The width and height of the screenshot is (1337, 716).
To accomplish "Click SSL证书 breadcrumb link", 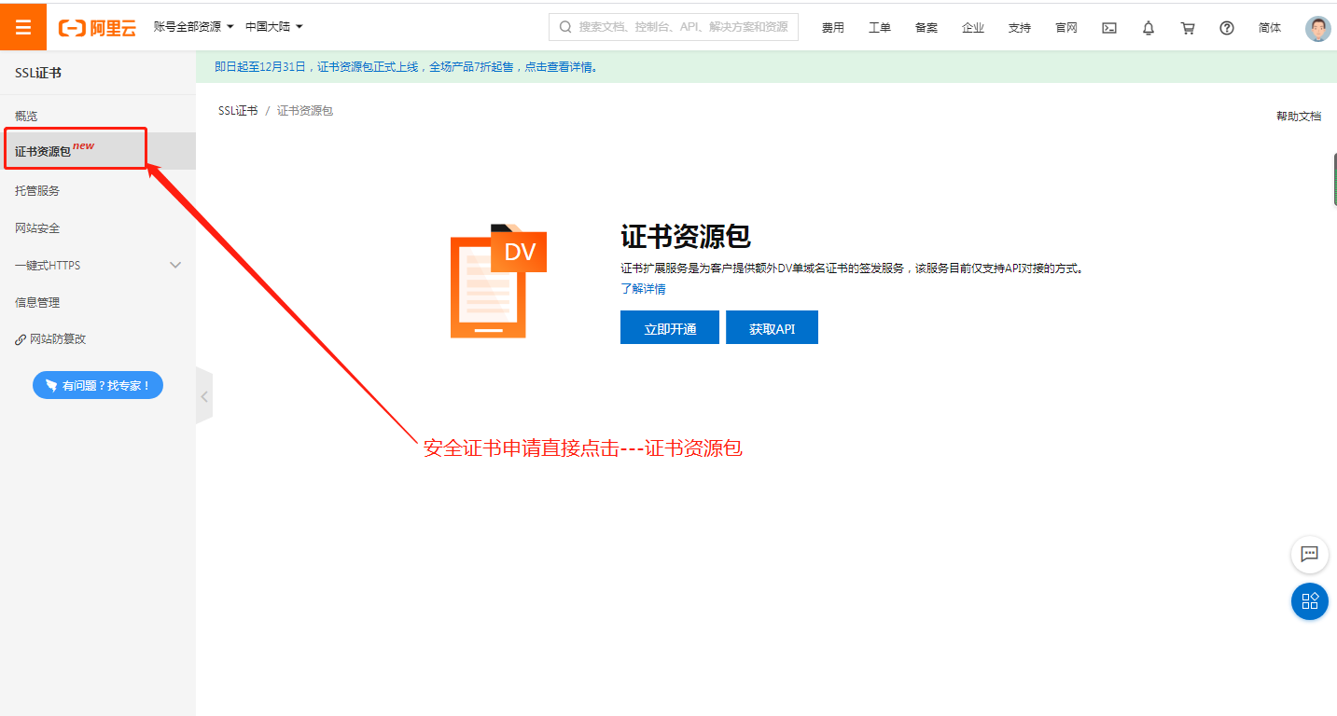I will pos(238,111).
